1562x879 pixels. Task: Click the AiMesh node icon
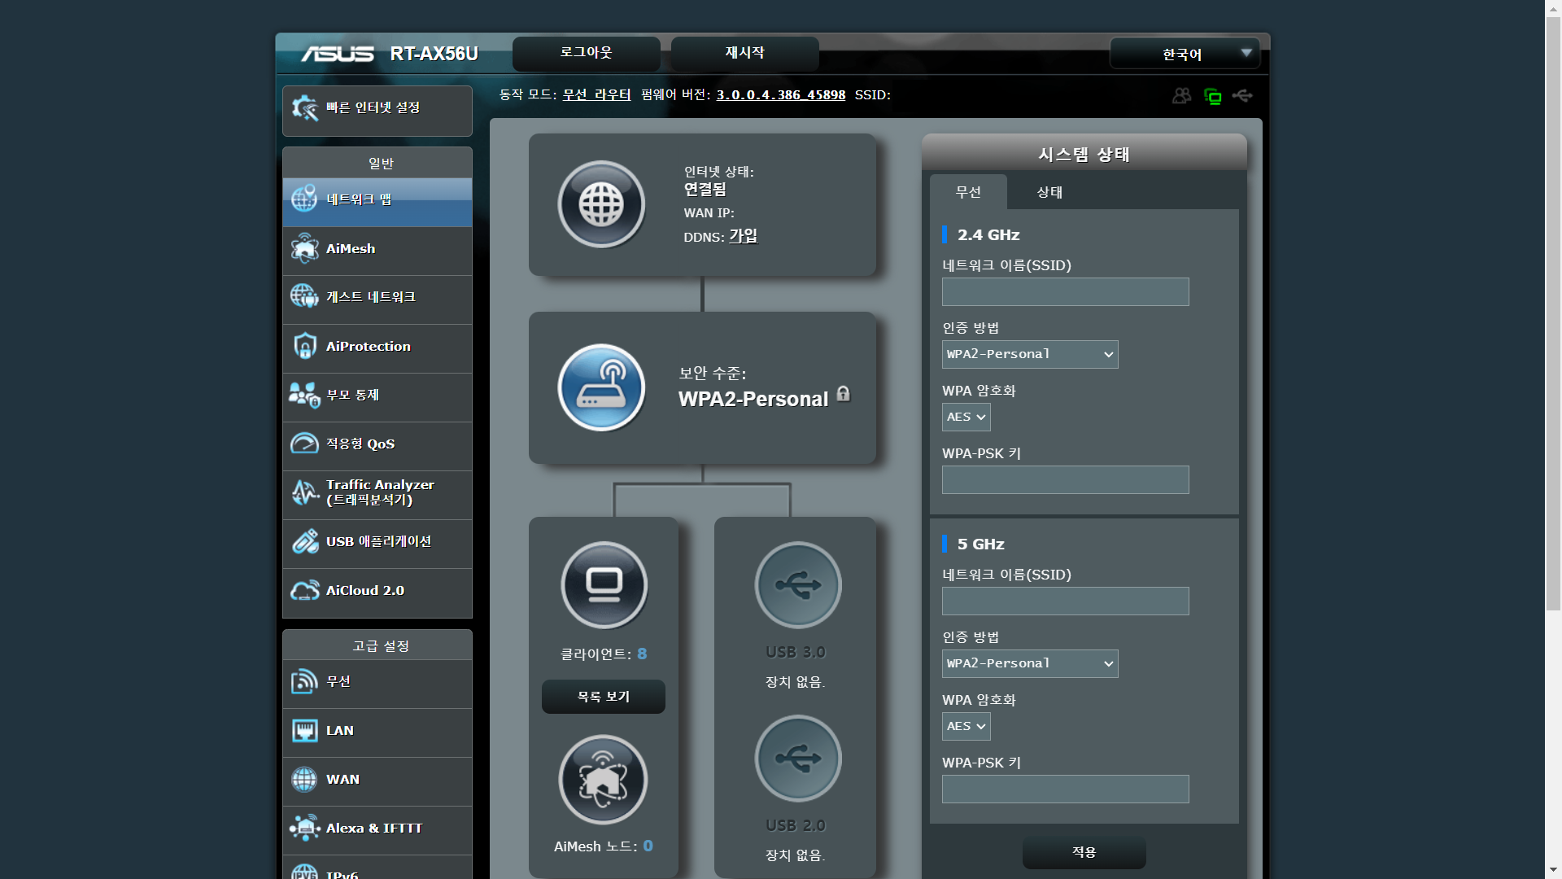pos(603,780)
